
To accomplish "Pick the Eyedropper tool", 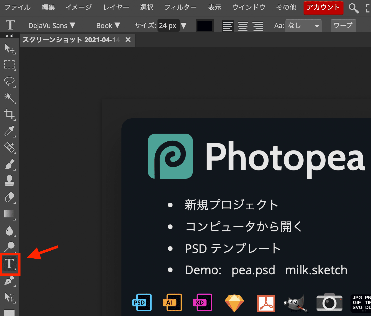I will pos(10,131).
